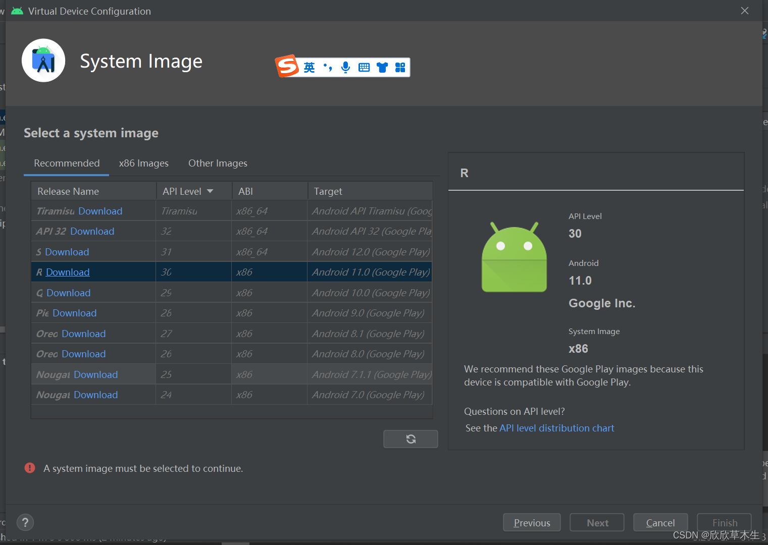768x545 pixels.
Task: Click the Next button
Action: [597, 523]
